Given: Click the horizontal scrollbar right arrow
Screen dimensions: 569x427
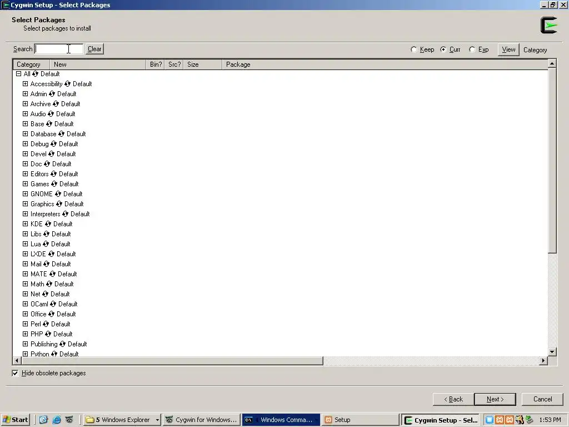Looking at the screenshot, I should point(543,360).
